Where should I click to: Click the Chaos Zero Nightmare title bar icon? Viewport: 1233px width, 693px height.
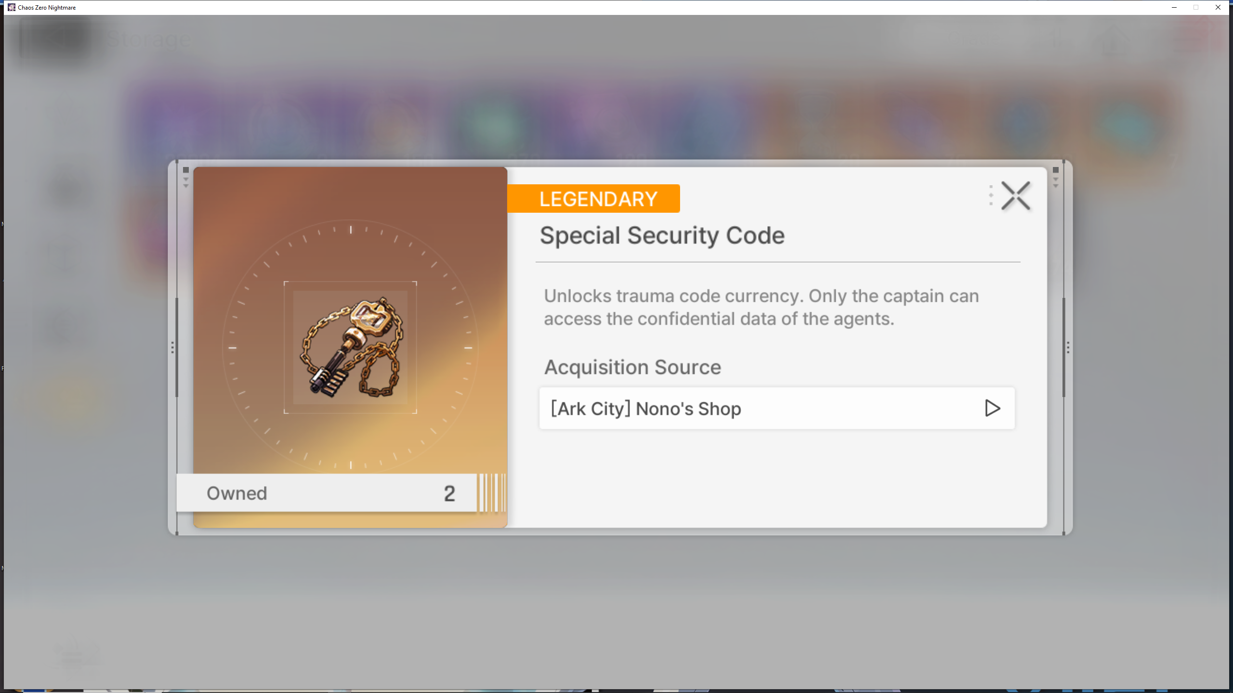pyautogui.click(x=12, y=7)
